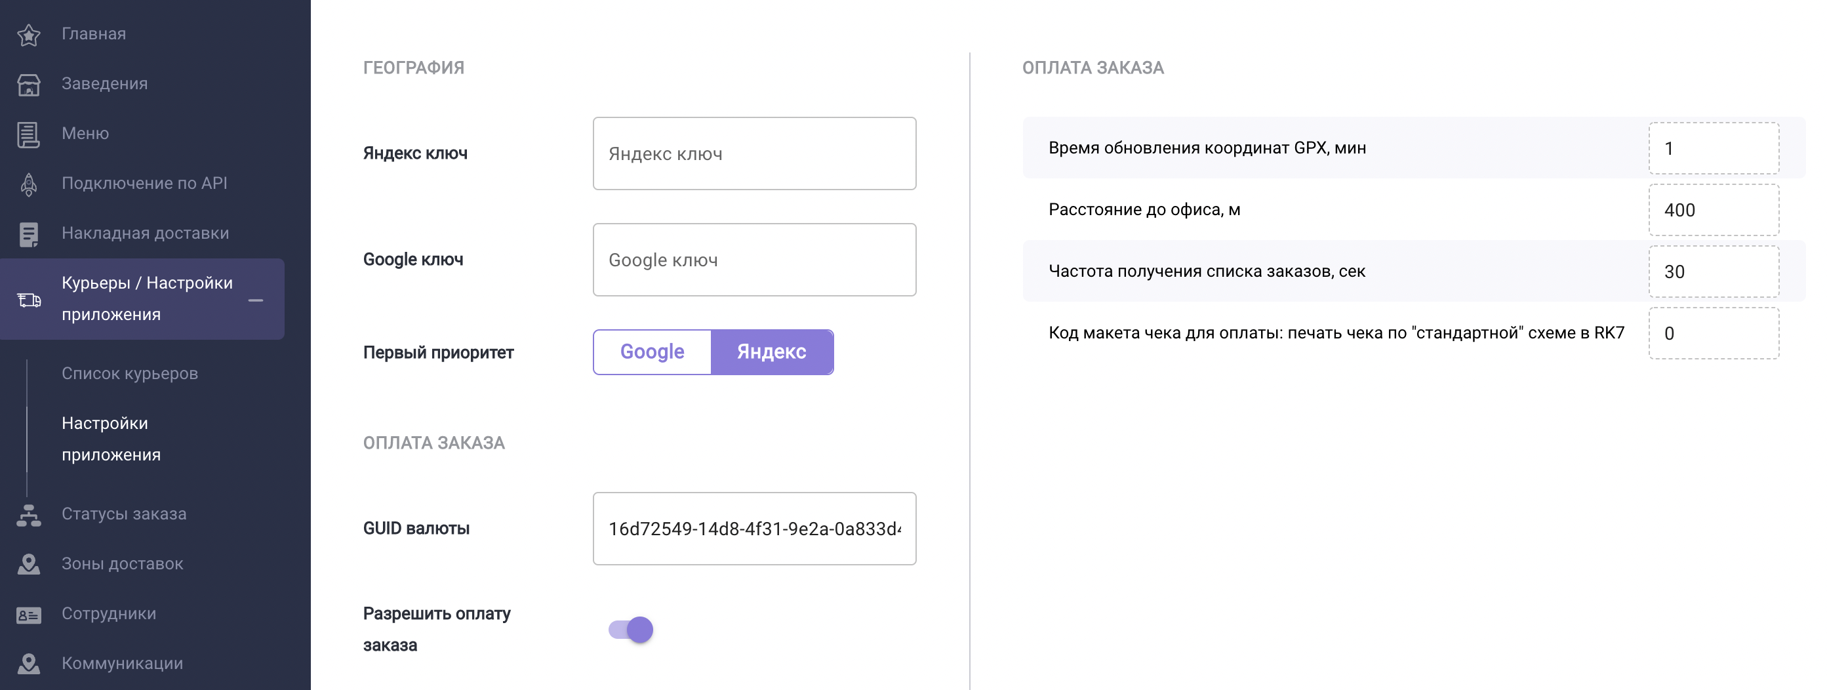Click the Первый приоритет label

click(438, 352)
